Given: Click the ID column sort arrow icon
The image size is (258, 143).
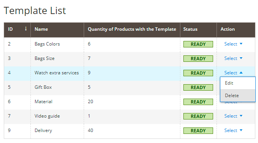Looking at the screenshot, I should coord(26,29).
